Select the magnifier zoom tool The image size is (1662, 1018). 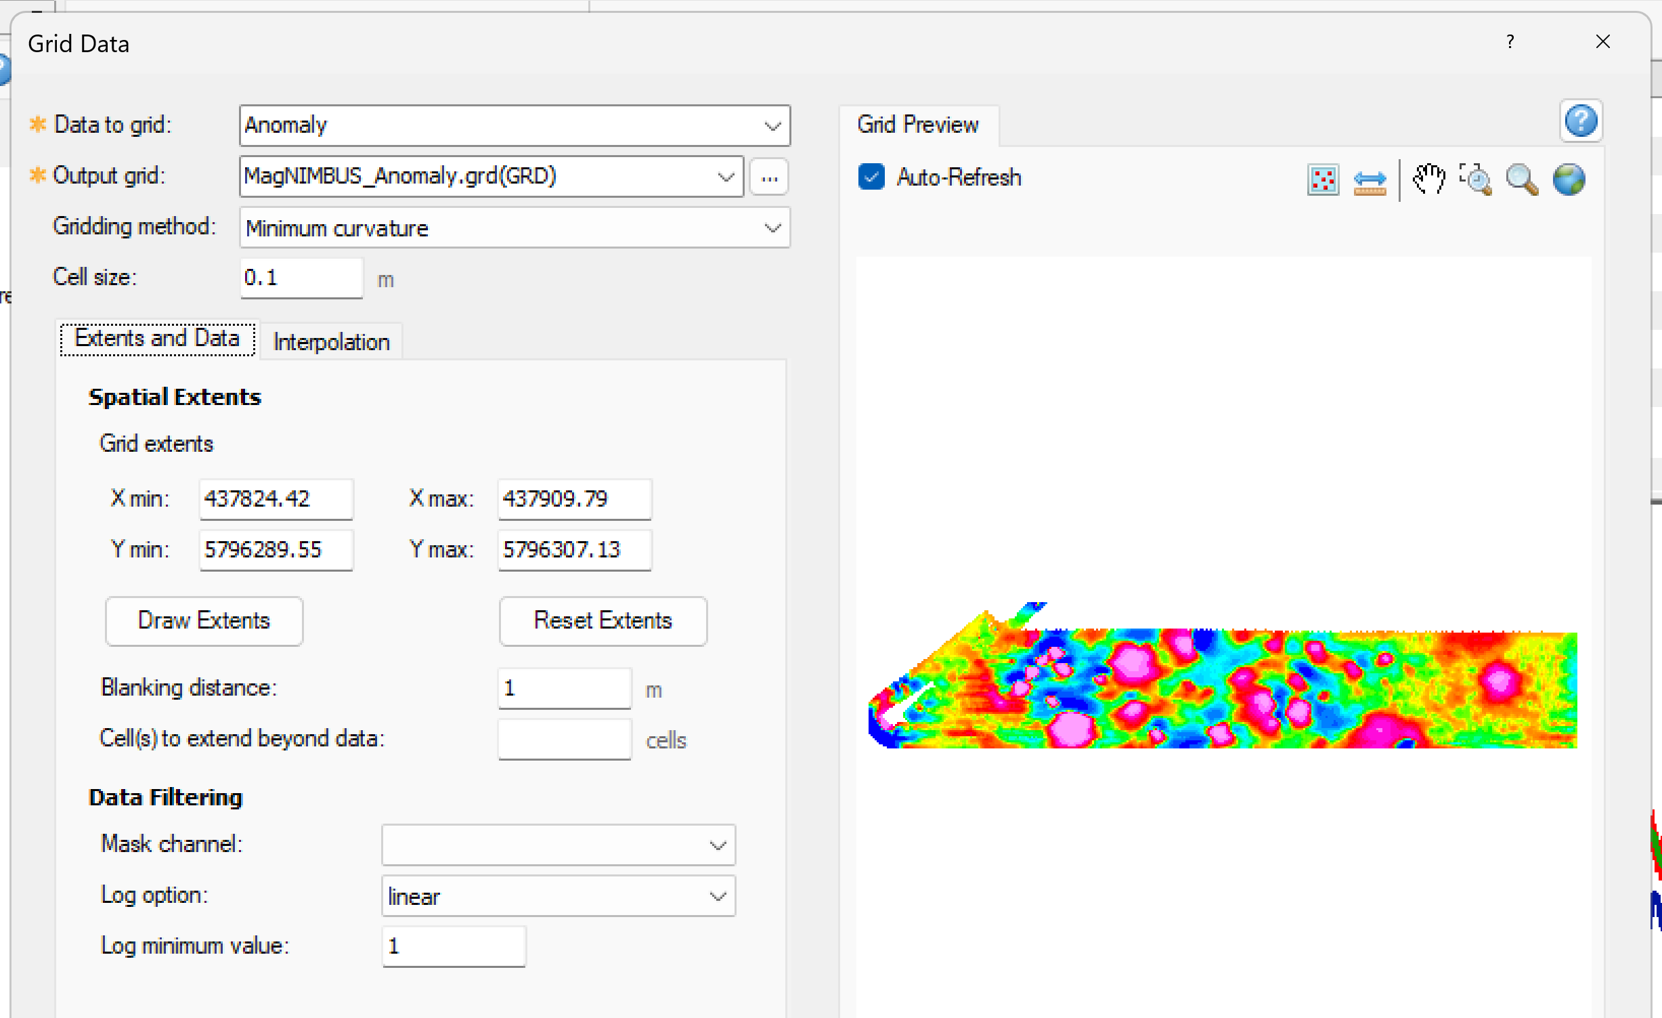[1521, 179]
